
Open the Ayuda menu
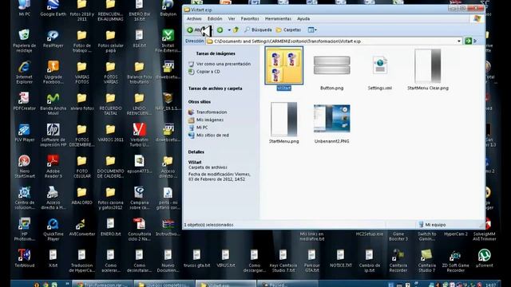point(303,19)
